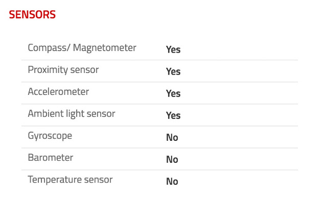Select the Gyroscope label

pyautogui.click(x=50, y=136)
